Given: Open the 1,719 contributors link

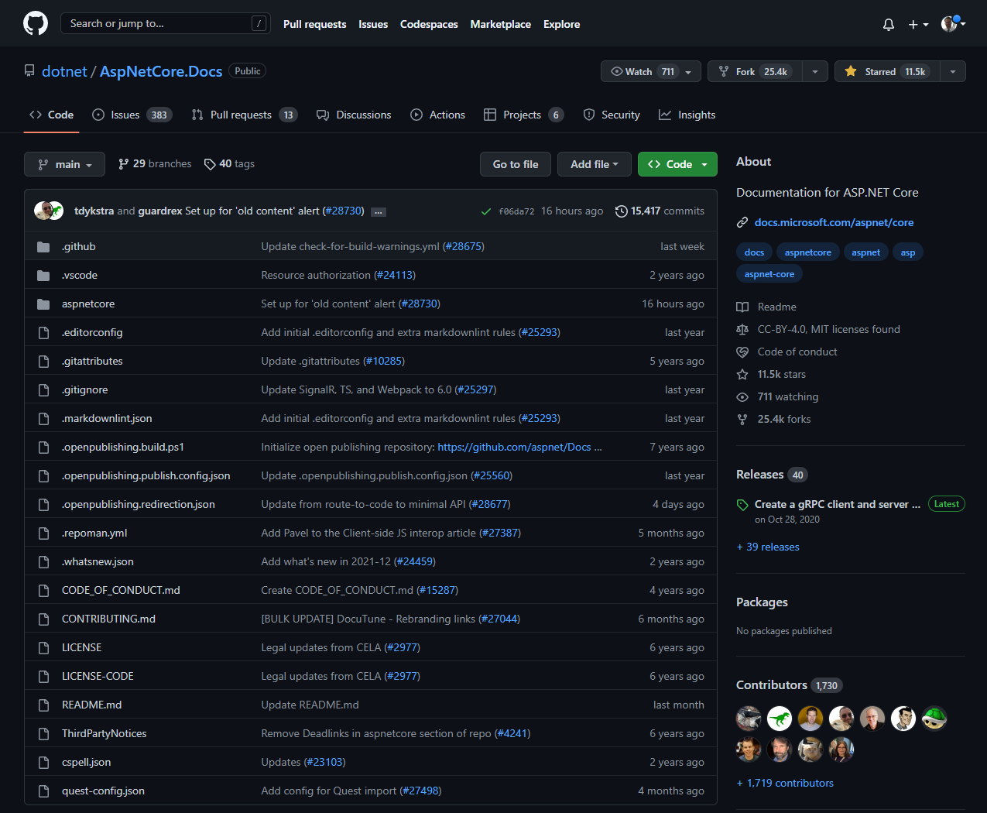Looking at the screenshot, I should click(x=785, y=784).
